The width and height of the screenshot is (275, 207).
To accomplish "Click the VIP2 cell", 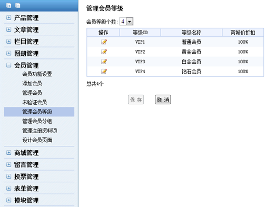I will (x=140, y=52).
